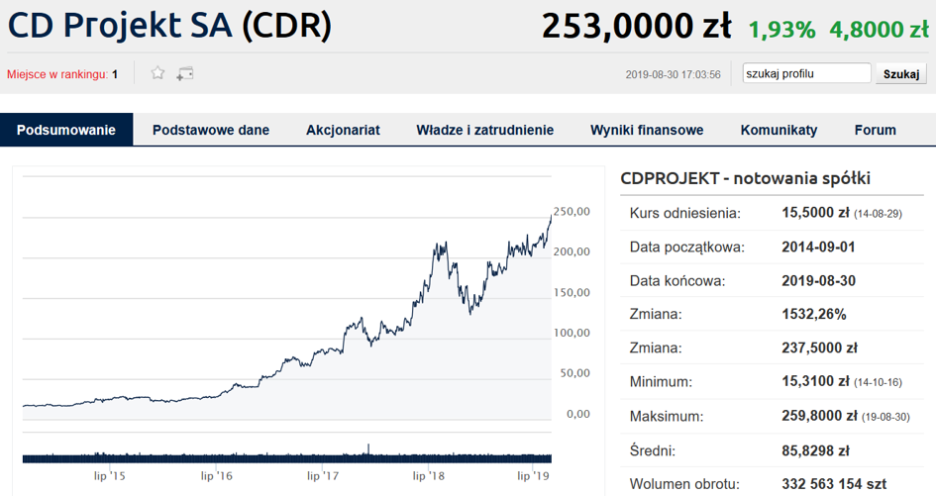Viewport: 936px width, 496px height.
Task: Click the star favorite icon
Action: [x=157, y=73]
